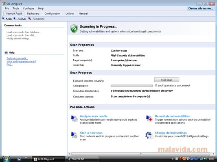The height and width of the screenshot is (162, 217).
Task: Click the Scan Properties section header
Action: (x=142, y=45)
